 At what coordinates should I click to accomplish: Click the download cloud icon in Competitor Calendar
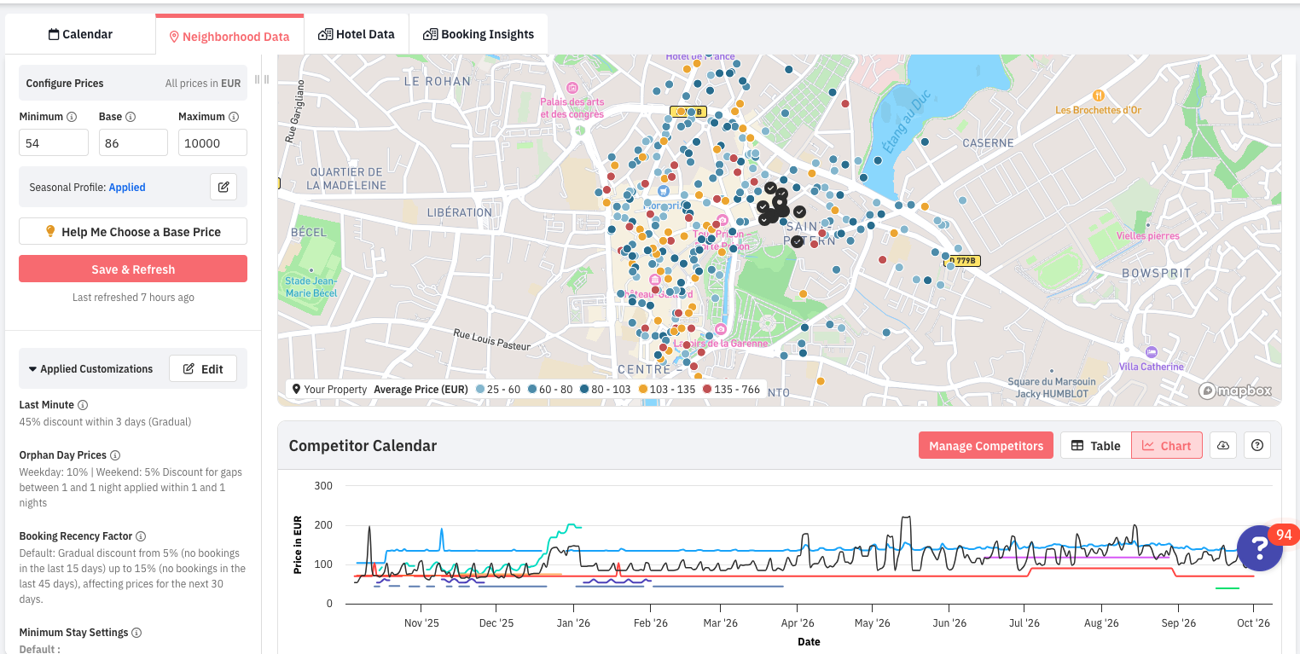point(1223,445)
